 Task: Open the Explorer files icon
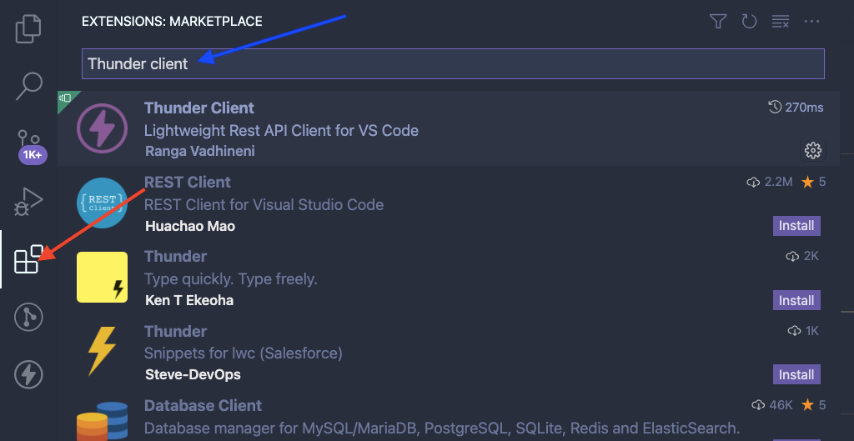[28, 29]
